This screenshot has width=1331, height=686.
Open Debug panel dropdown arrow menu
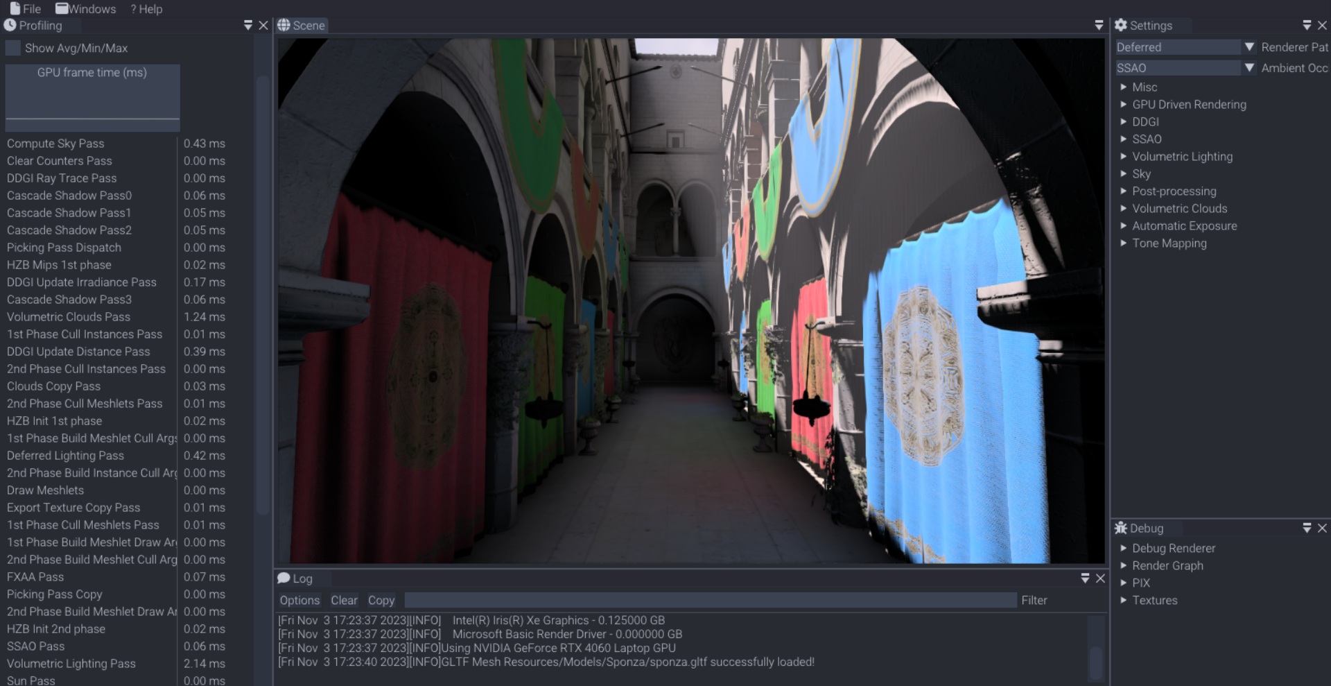tap(1307, 528)
